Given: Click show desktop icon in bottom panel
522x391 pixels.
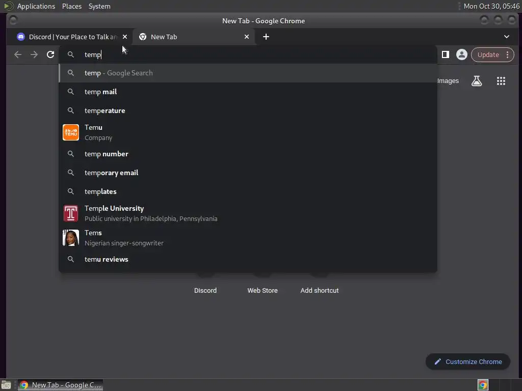Looking at the screenshot, I should (x=6, y=385).
